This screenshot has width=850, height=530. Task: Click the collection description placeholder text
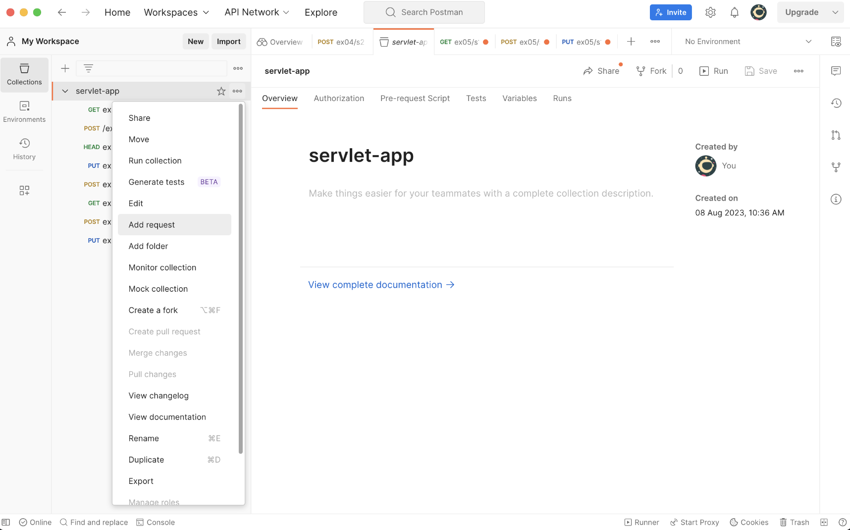tap(481, 194)
